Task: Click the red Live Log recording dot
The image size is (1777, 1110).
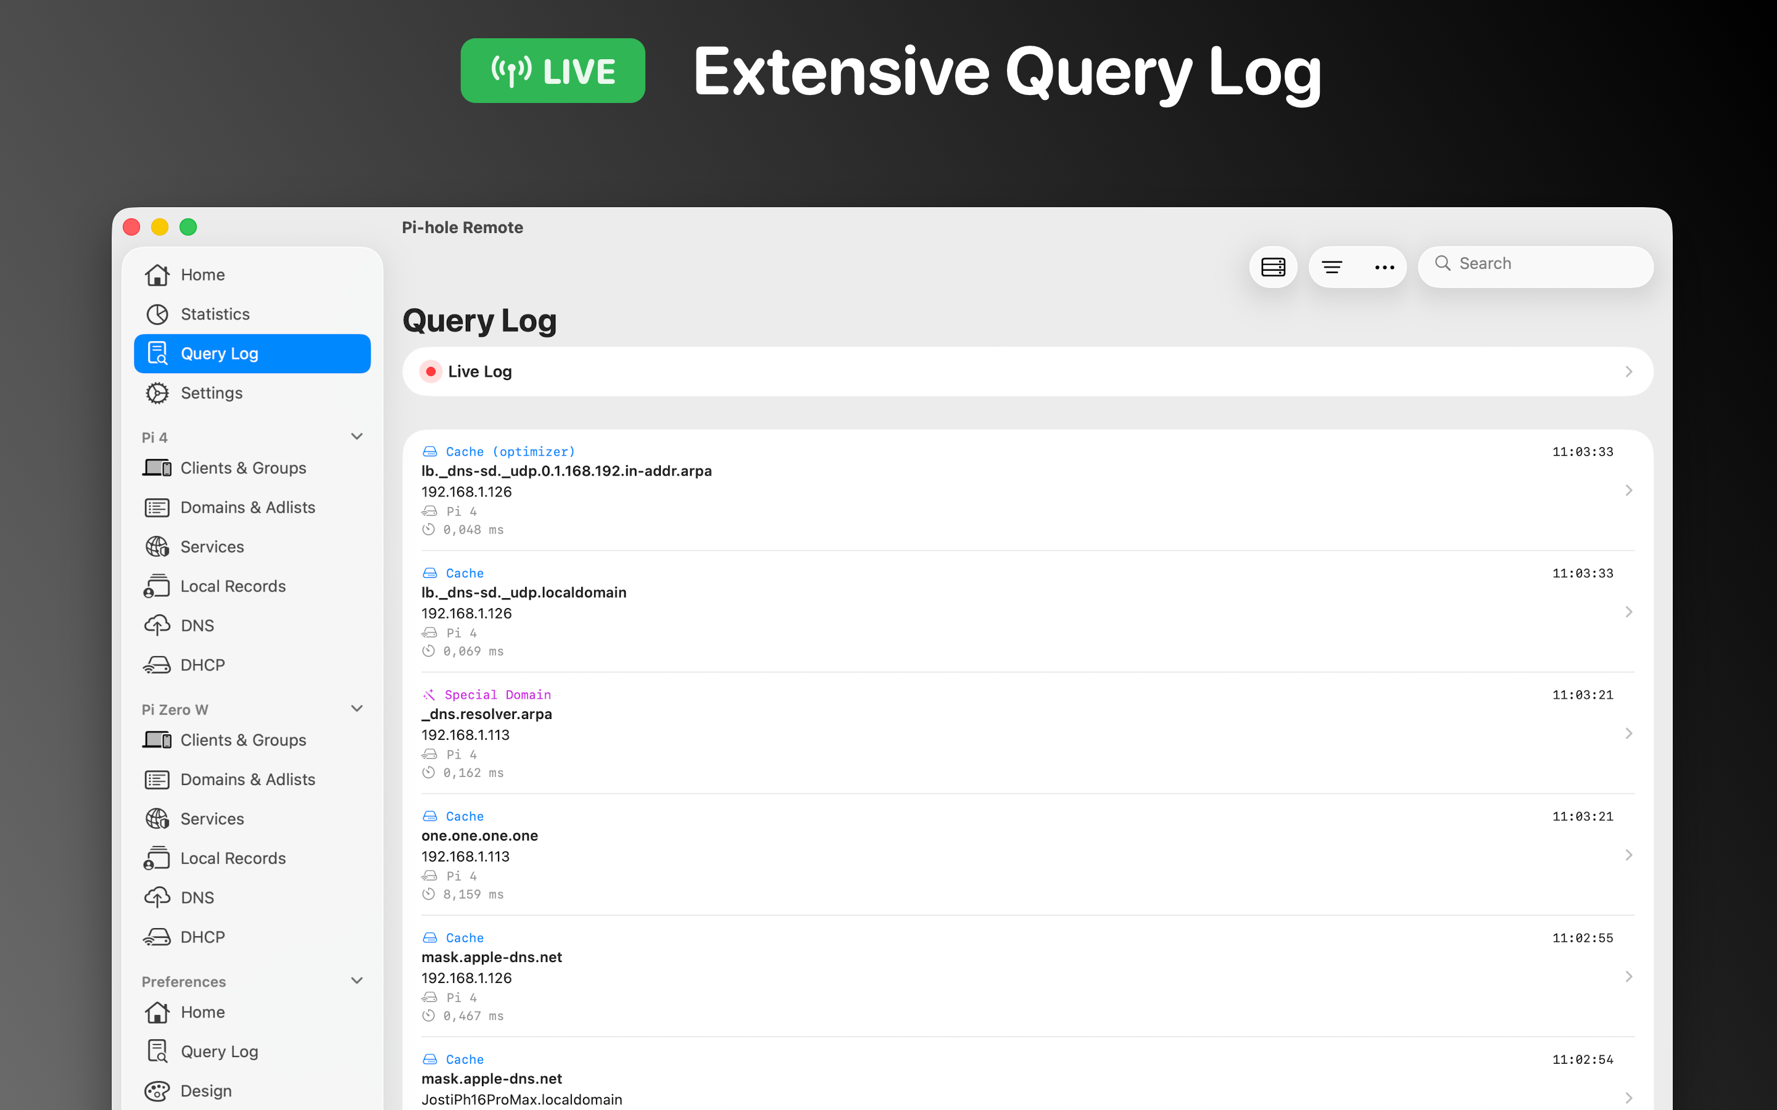Action: pyautogui.click(x=431, y=371)
